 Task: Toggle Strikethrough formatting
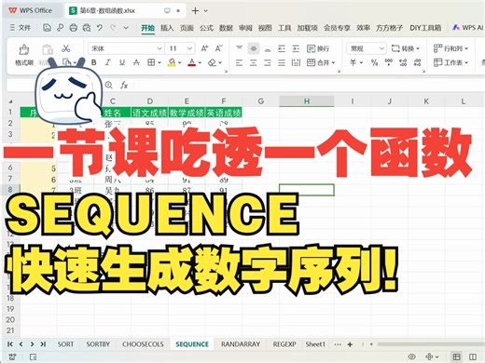(136, 62)
